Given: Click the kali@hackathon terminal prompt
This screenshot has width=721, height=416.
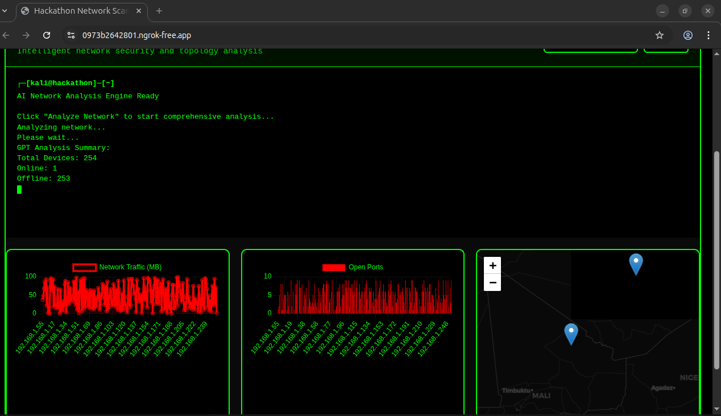Looking at the screenshot, I should point(66,83).
